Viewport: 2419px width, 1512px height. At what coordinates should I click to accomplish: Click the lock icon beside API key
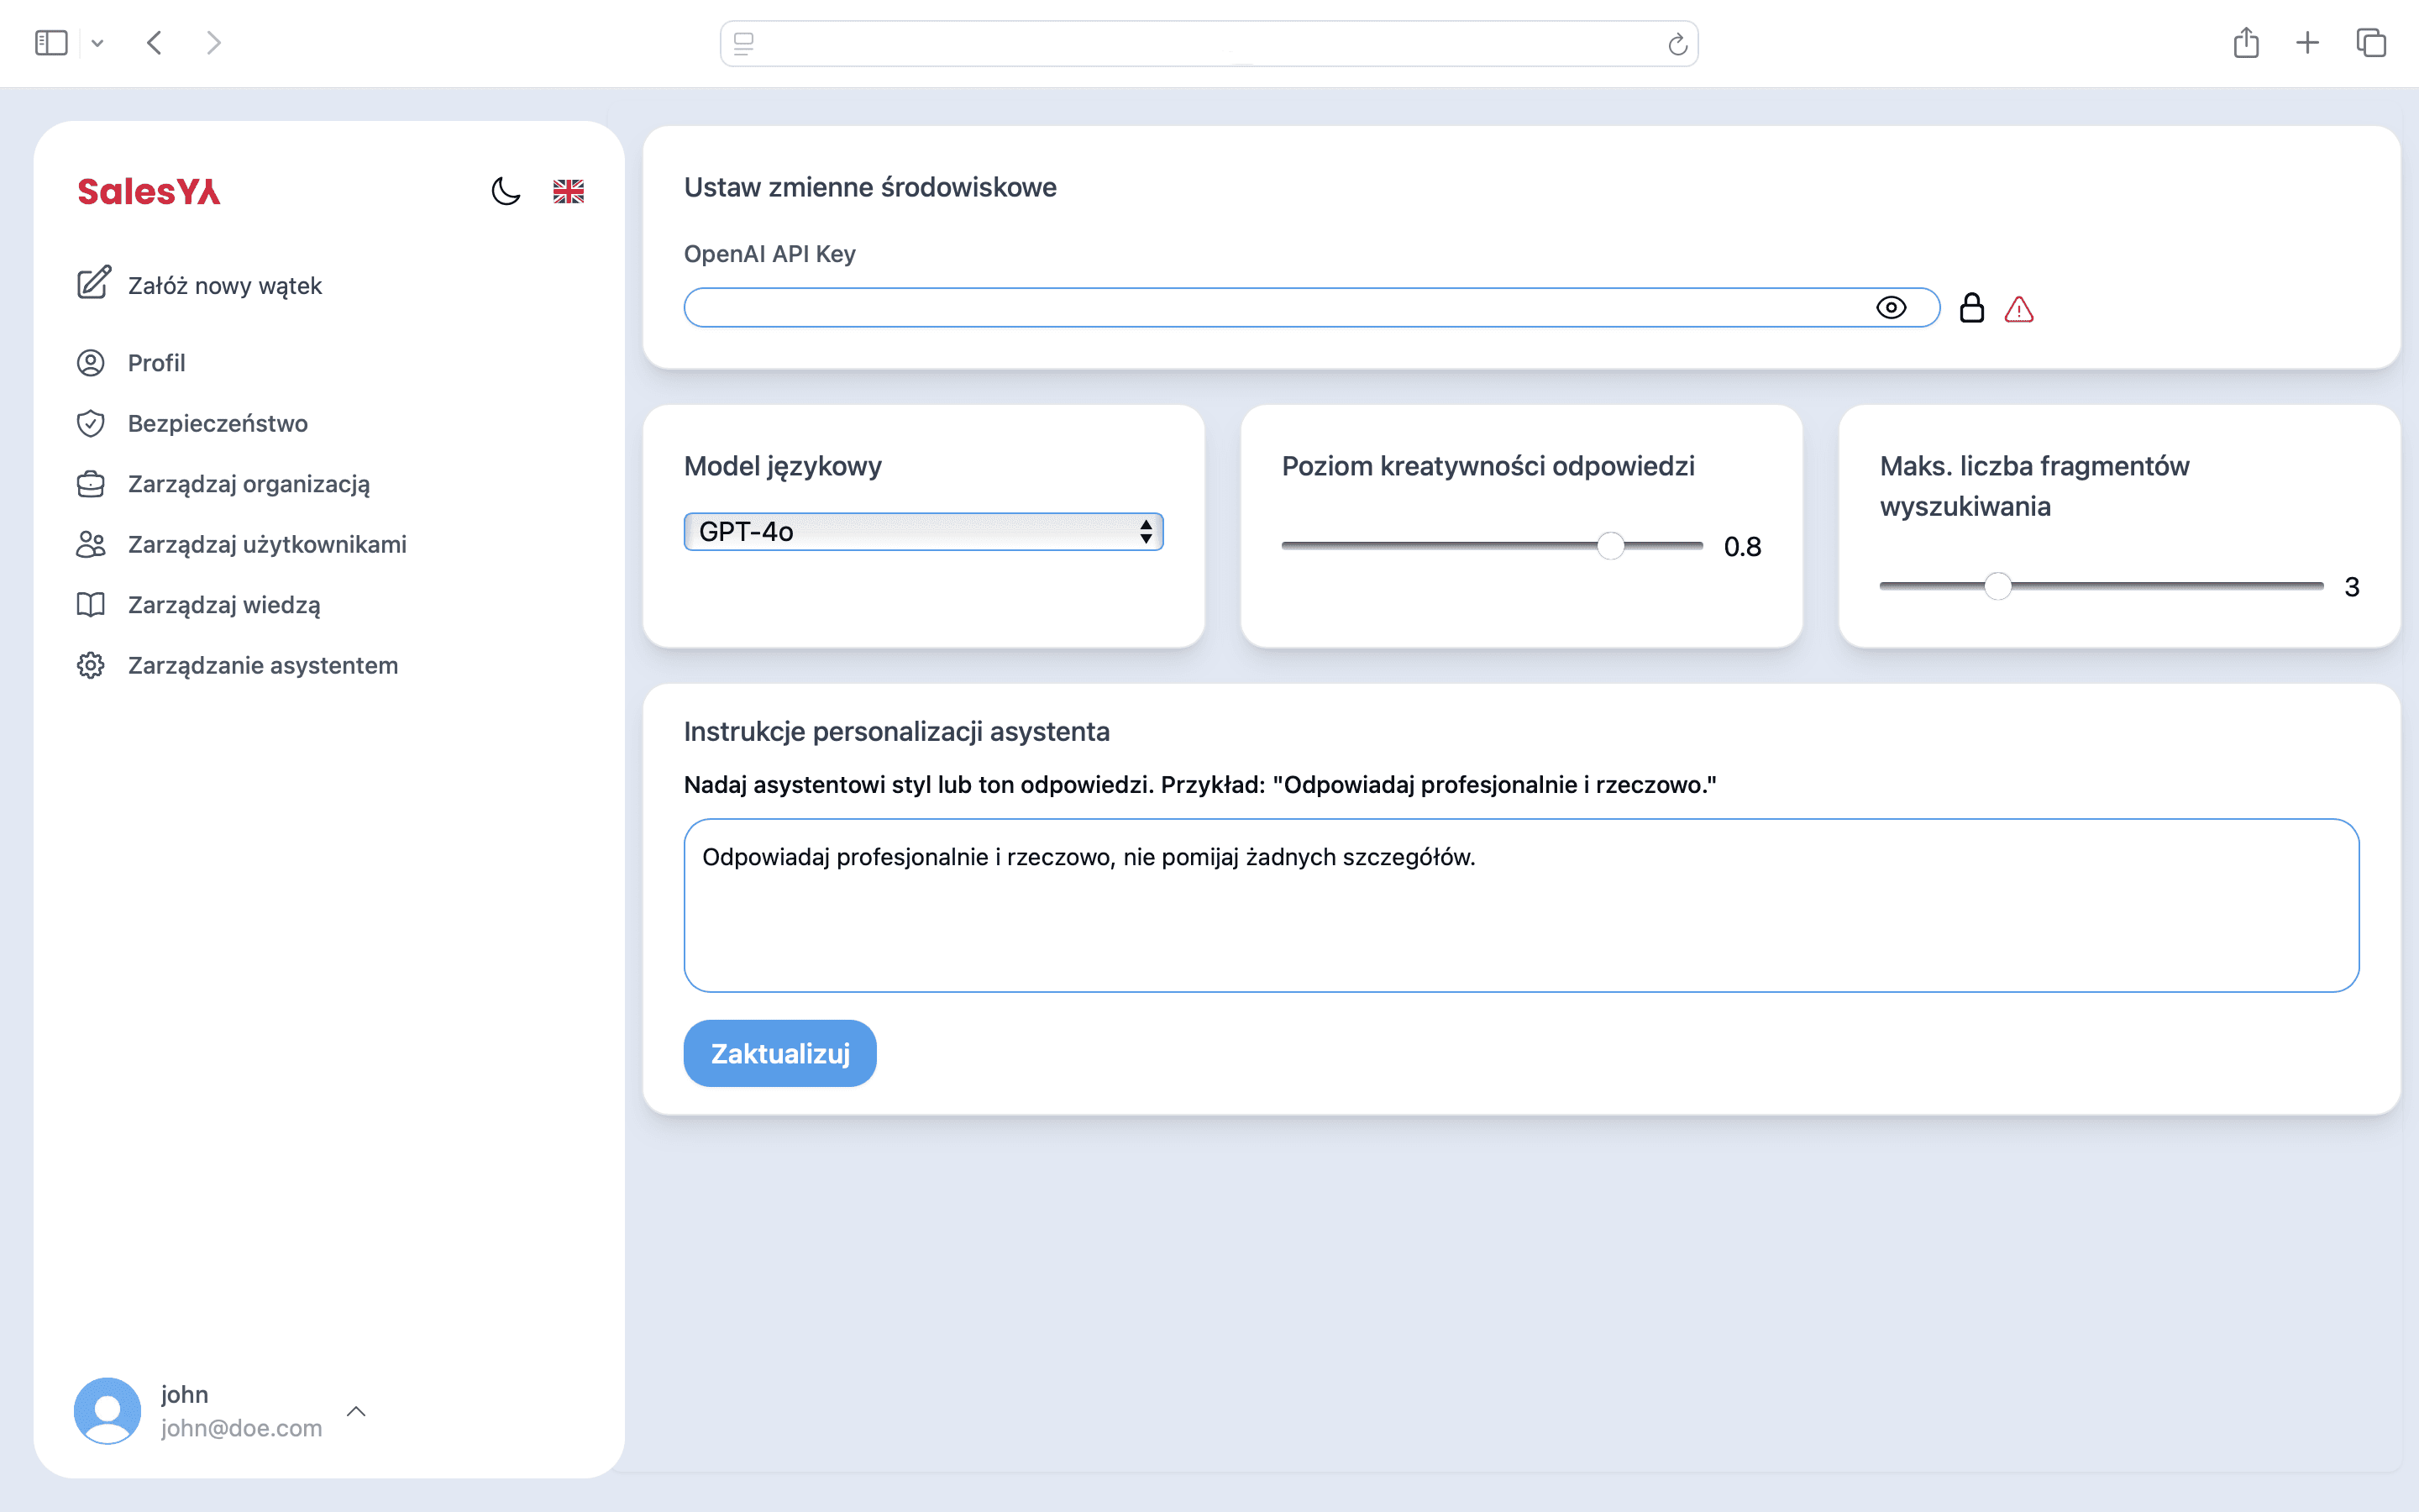1971,308
